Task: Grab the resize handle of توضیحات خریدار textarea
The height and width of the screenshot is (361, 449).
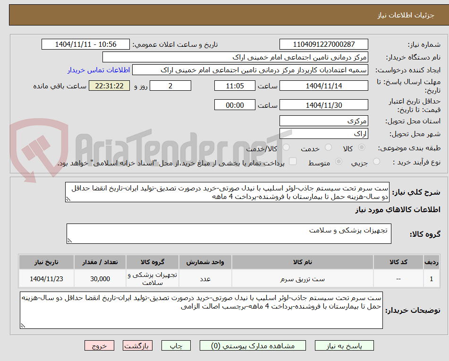Action: tap(23, 326)
